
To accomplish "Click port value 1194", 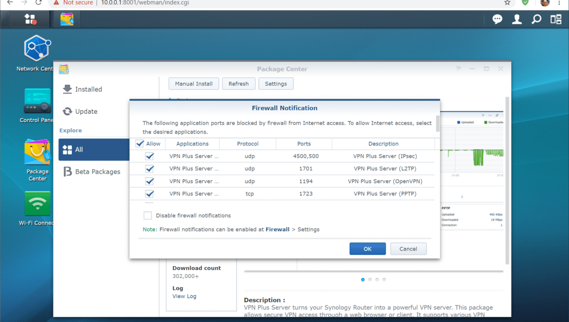I will click(x=306, y=181).
